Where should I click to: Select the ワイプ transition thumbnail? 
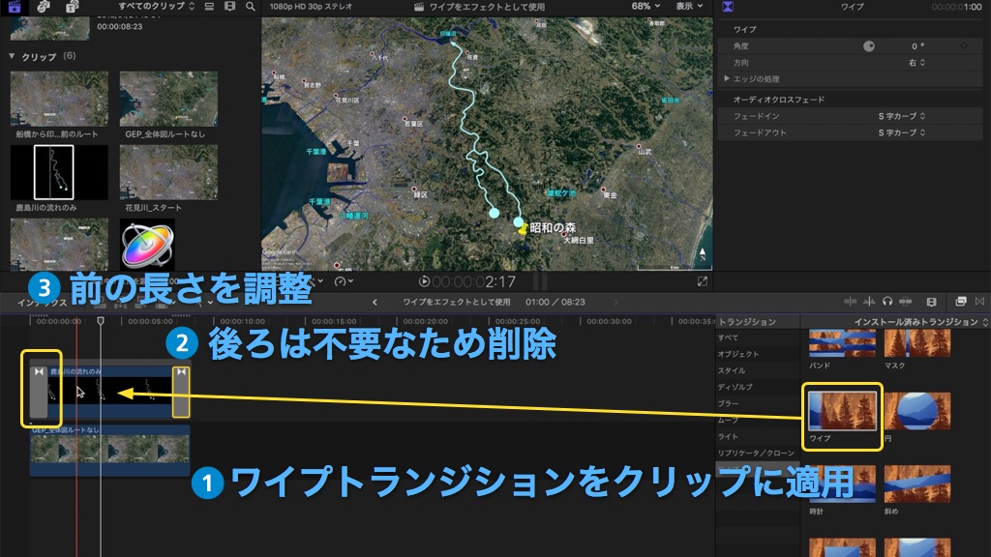pos(843,410)
